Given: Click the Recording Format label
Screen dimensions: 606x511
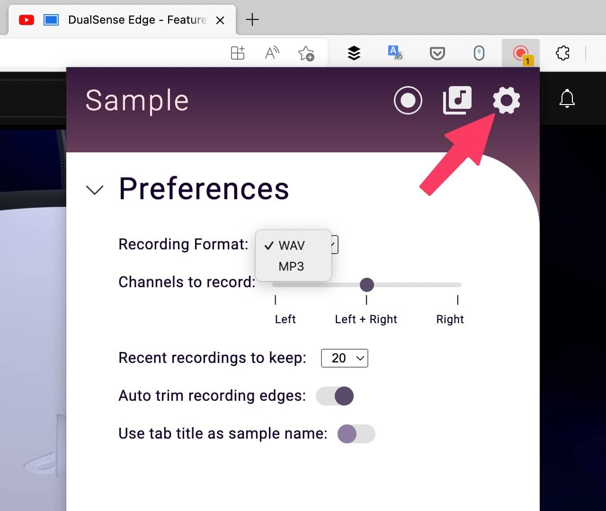Looking at the screenshot, I should point(183,244).
